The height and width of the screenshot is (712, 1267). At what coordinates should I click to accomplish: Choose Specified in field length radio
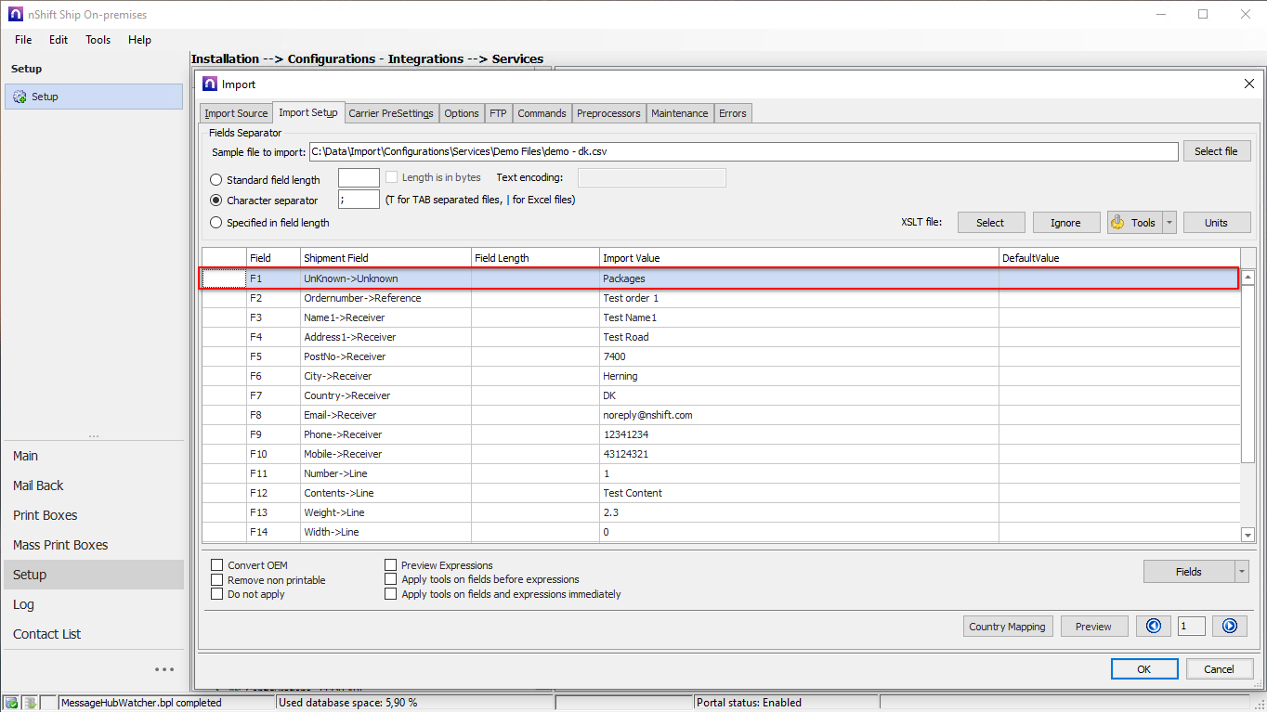[216, 223]
